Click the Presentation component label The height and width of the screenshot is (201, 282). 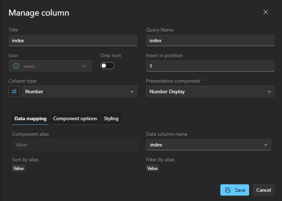coord(173,81)
